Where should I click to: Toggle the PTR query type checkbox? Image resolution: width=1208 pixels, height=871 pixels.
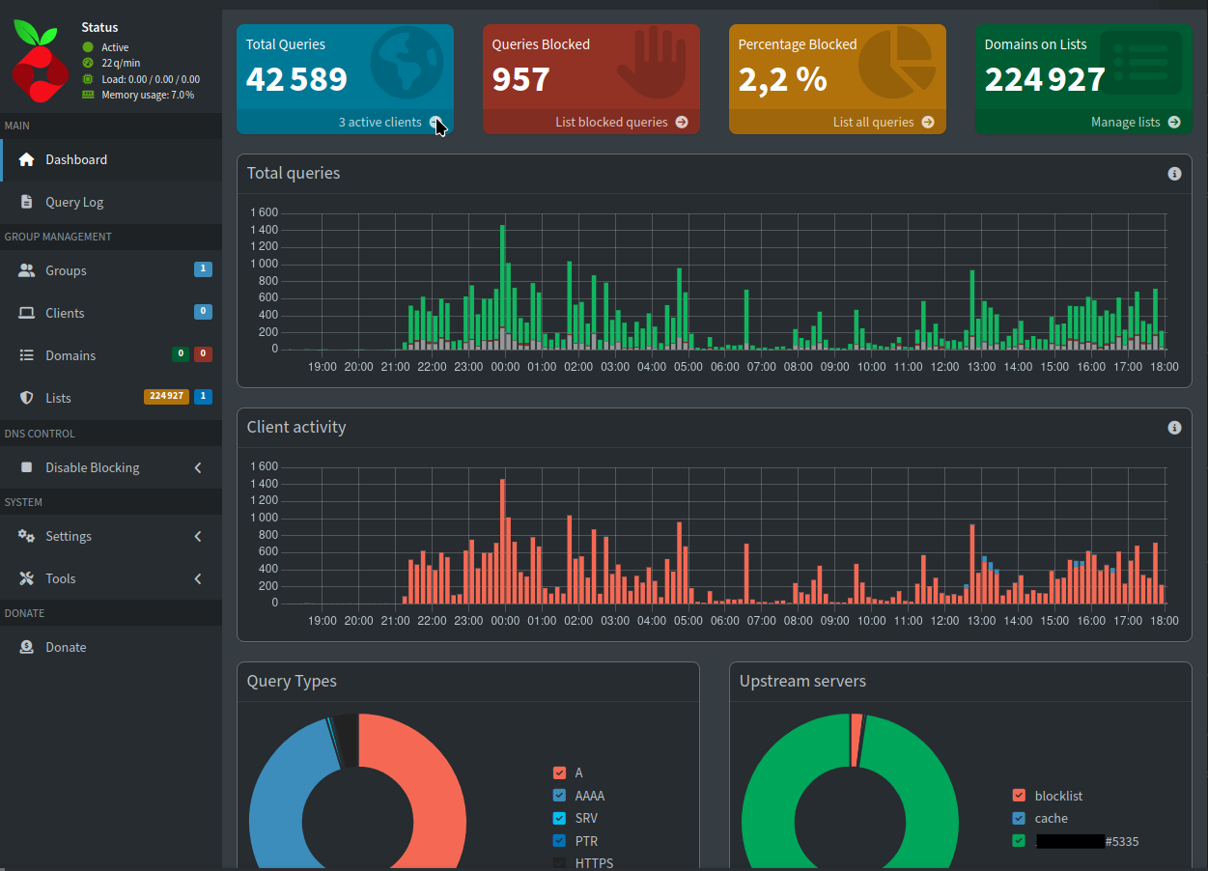[559, 840]
